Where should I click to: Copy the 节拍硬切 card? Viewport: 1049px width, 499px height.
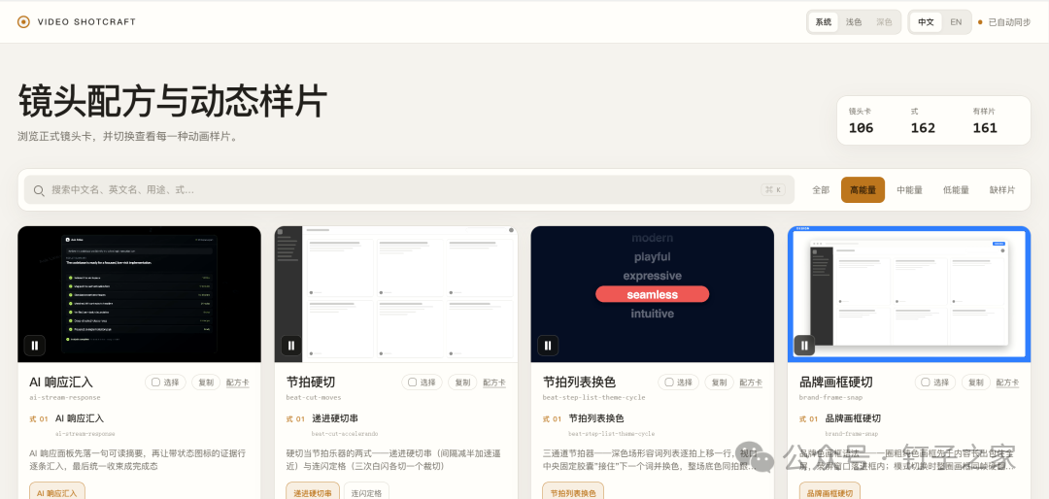pyautogui.click(x=463, y=383)
